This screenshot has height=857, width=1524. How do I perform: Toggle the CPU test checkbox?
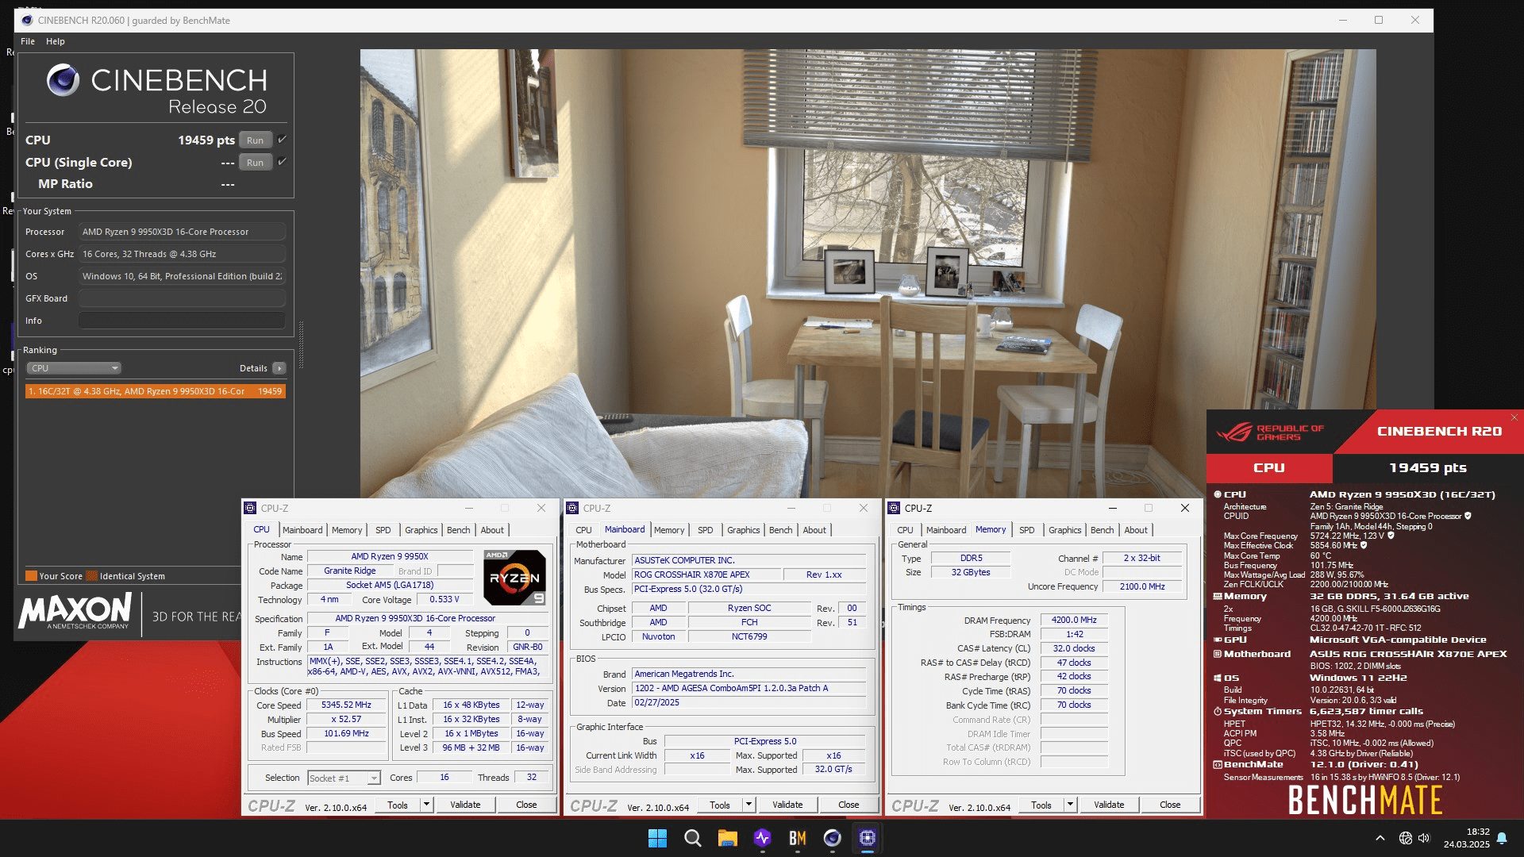[282, 140]
